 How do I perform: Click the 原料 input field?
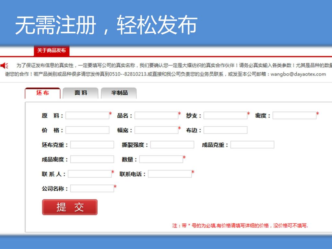coord(87,116)
